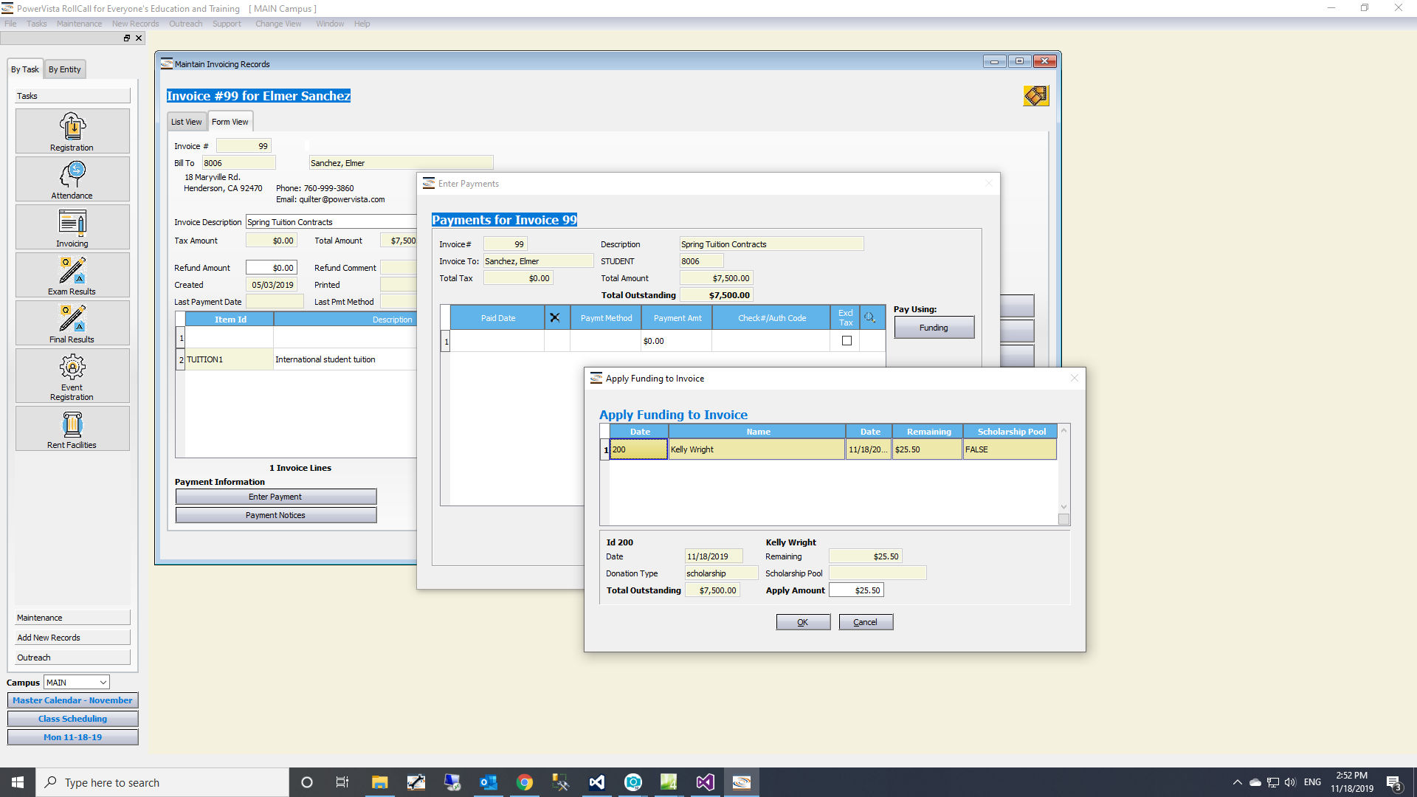Open the Change View menu
The width and height of the screenshot is (1417, 797).
(x=278, y=24)
